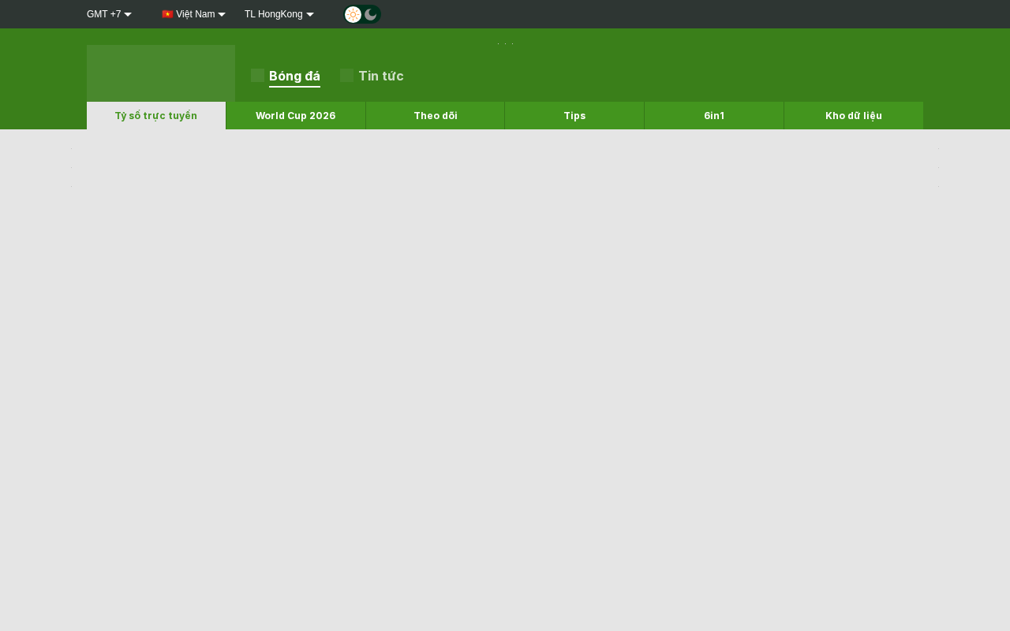This screenshot has height=631, width=1010.
Task: Click the moon dark-mode icon
Action: coord(371,14)
